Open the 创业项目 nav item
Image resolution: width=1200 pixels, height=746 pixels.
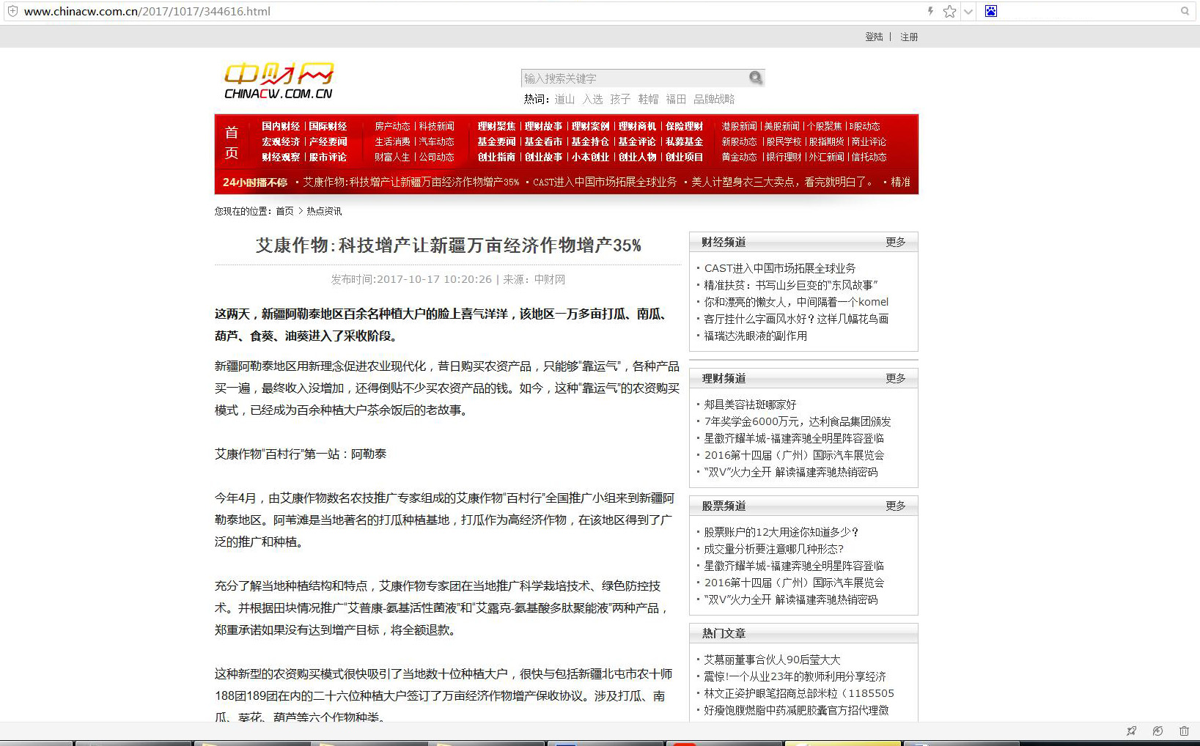[684, 157]
